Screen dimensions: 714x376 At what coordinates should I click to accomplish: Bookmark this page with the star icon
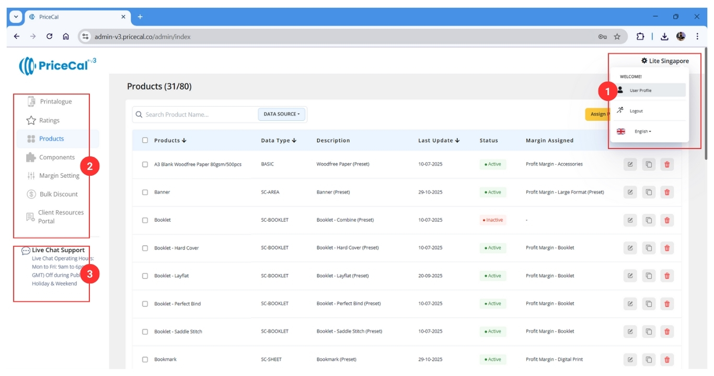point(617,37)
